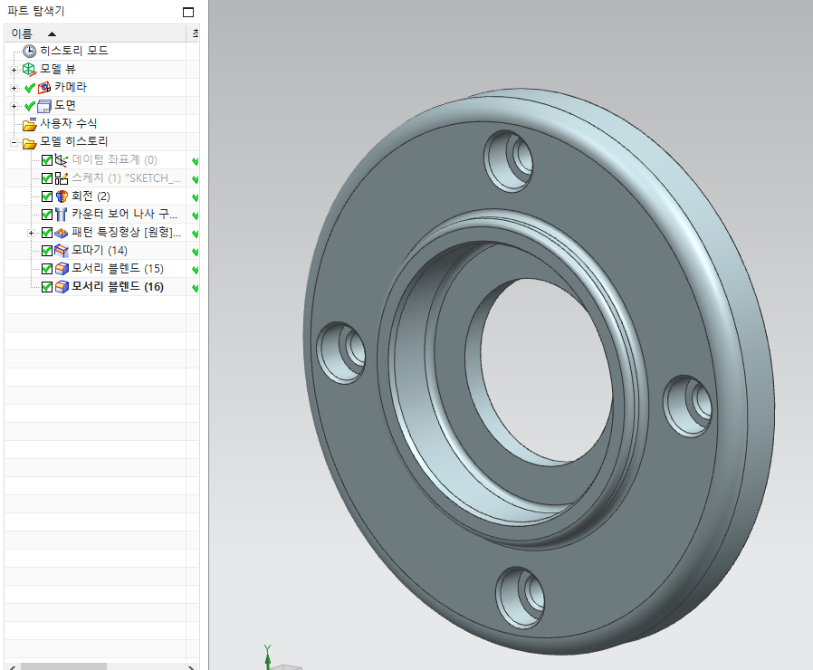Viewport: 813px width, 670px height.
Task: Toggle the 패턴 특징형상 checkbox
Action: [47, 233]
